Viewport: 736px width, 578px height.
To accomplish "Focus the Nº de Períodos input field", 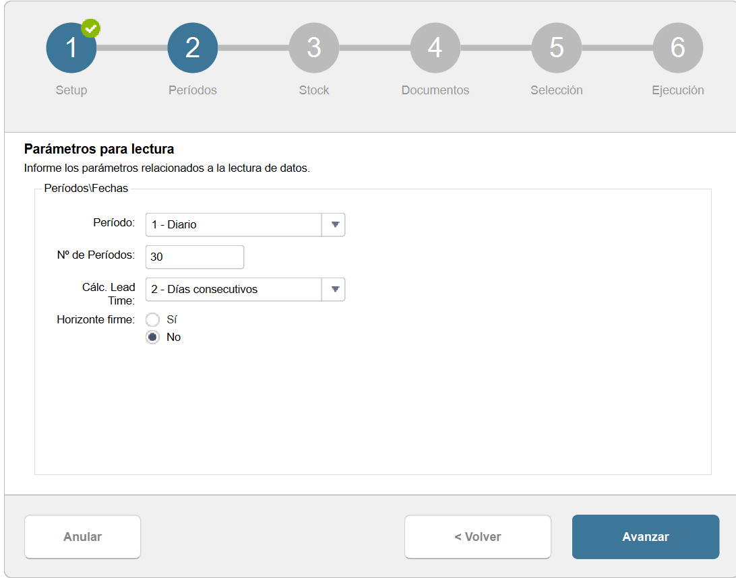I will (x=195, y=257).
